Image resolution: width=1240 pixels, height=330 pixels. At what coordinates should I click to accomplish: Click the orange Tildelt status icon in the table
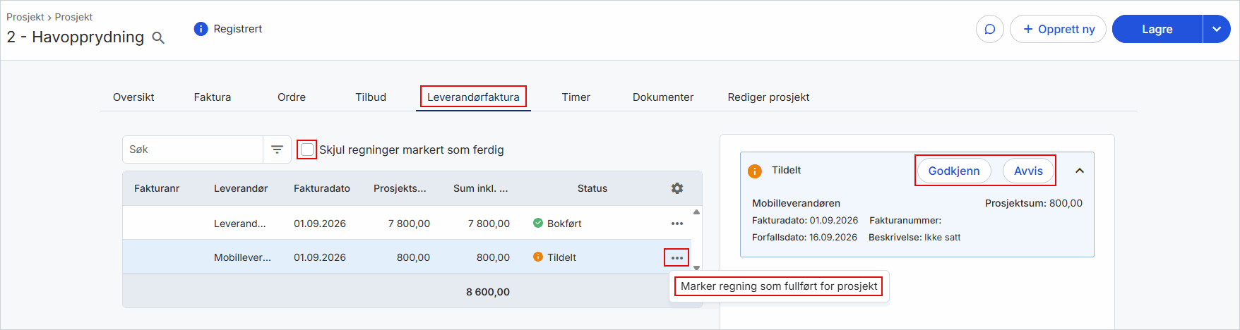click(x=538, y=257)
